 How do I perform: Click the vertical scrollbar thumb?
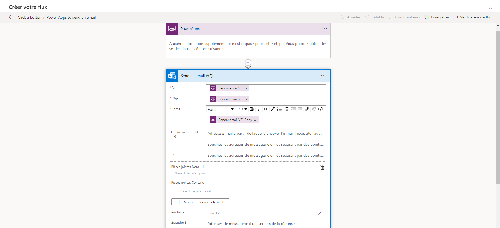point(498,107)
